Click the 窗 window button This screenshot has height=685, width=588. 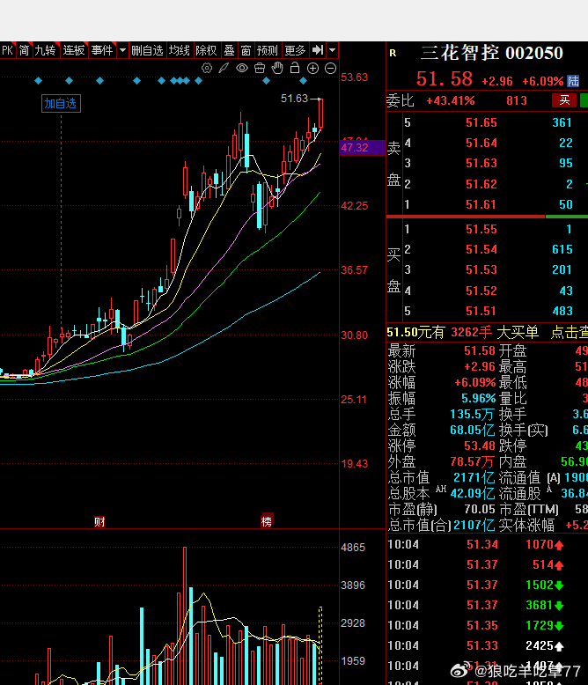(246, 50)
